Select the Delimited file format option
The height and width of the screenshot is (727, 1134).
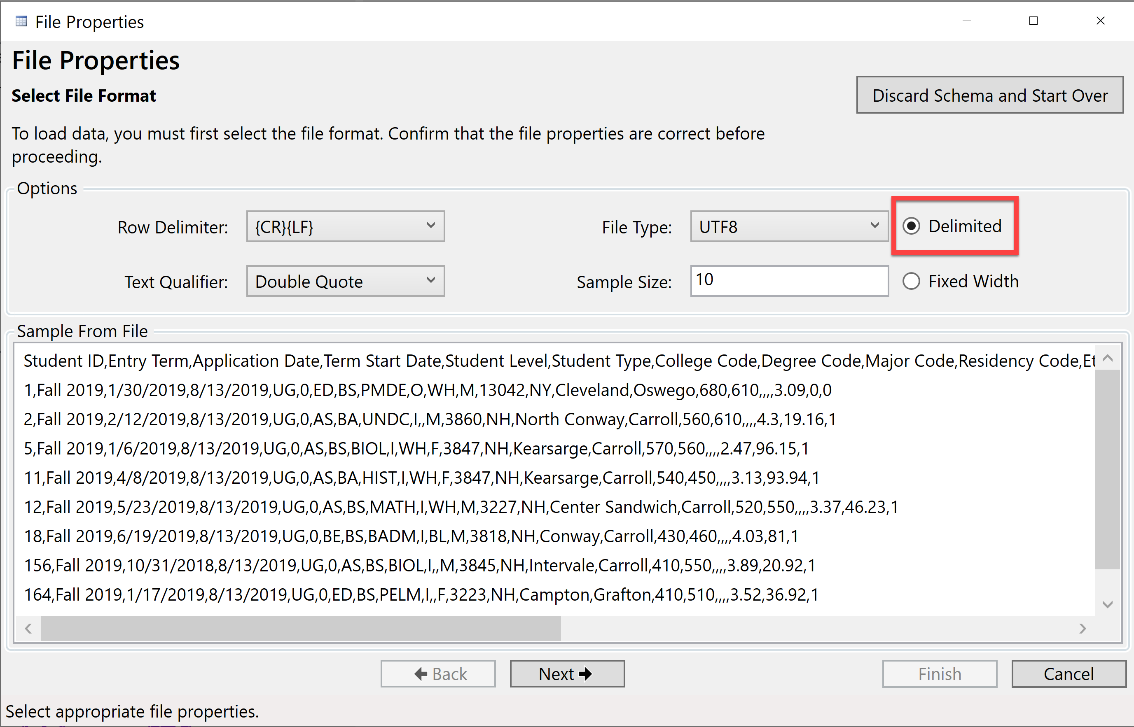[912, 226]
